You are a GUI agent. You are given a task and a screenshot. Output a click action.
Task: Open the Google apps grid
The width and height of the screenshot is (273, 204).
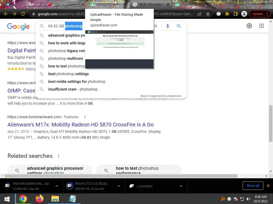[x=261, y=26]
